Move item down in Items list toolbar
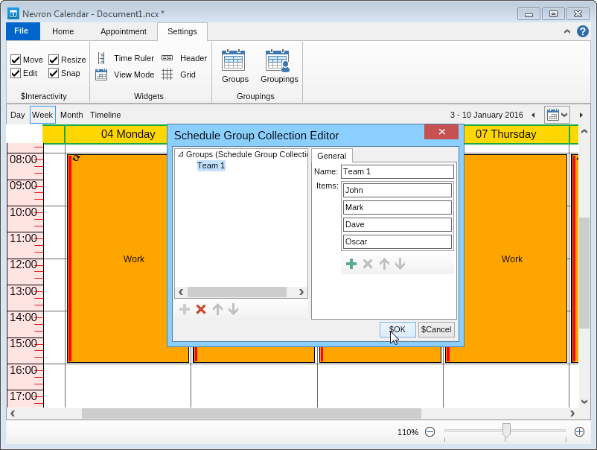This screenshot has width=597, height=450. (x=400, y=264)
